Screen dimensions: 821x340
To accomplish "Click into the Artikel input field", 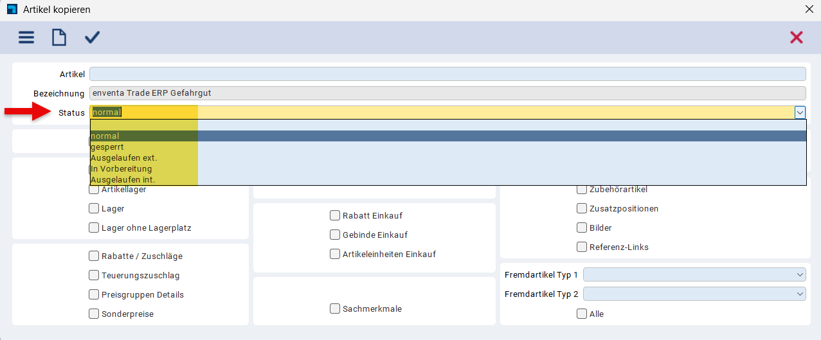I will (447, 74).
